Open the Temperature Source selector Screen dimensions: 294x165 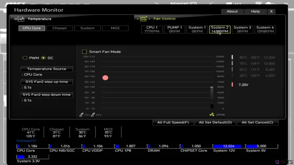pyautogui.click(x=47, y=69)
